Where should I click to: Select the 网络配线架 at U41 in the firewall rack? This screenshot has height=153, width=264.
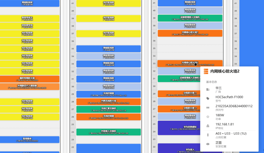coord(190,3)
